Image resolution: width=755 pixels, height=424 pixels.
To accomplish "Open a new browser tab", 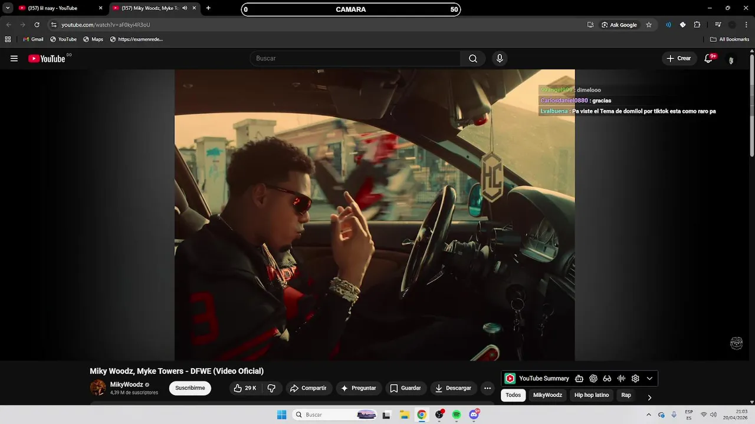I will point(208,8).
